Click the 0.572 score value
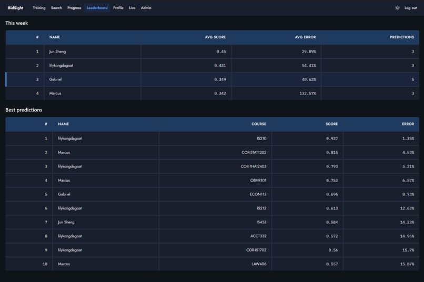Screen dimensions: 424x282 tap(332, 236)
